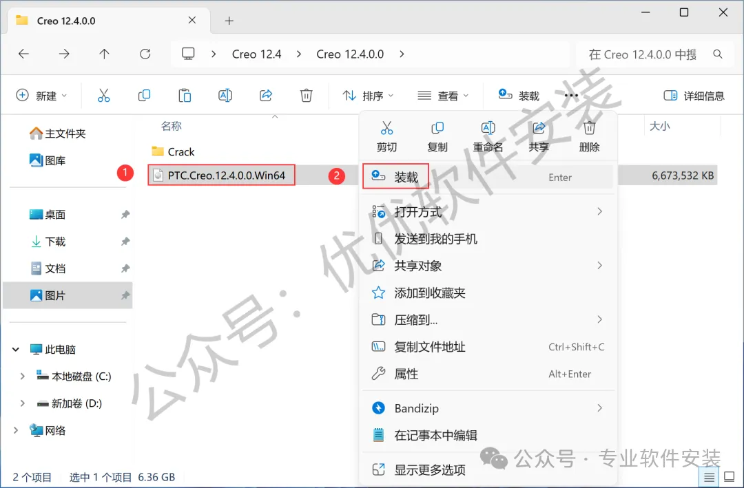The image size is (744, 488).
Task: Click the 大小 column header
Action: [659, 126]
